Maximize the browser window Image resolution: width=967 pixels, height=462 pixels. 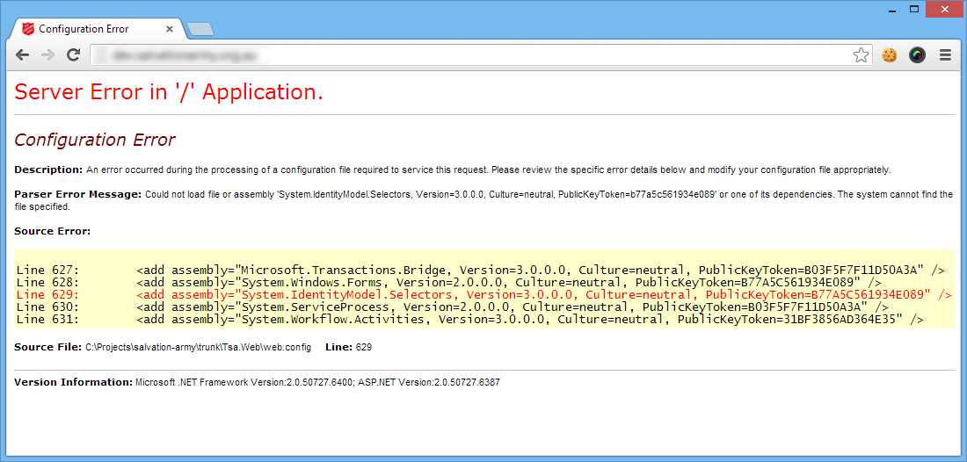pyautogui.click(x=914, y=9)
